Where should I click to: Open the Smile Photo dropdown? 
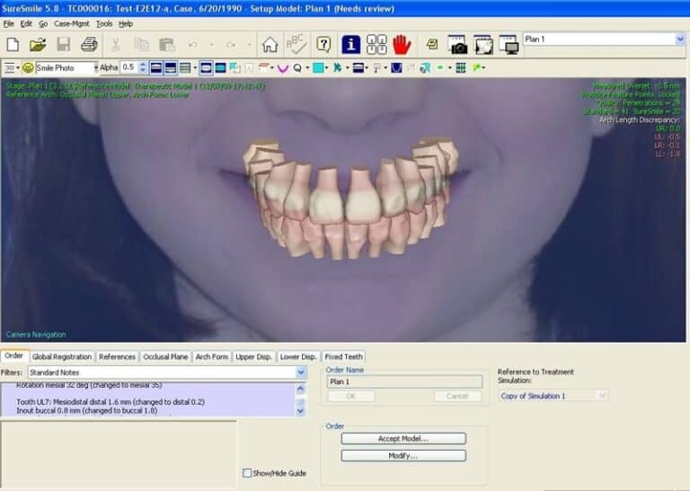coord(95,67)
